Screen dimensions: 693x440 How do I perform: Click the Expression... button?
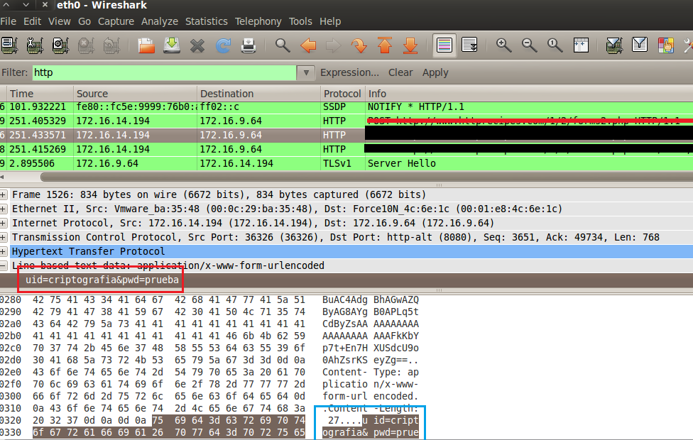click(349, 72)
